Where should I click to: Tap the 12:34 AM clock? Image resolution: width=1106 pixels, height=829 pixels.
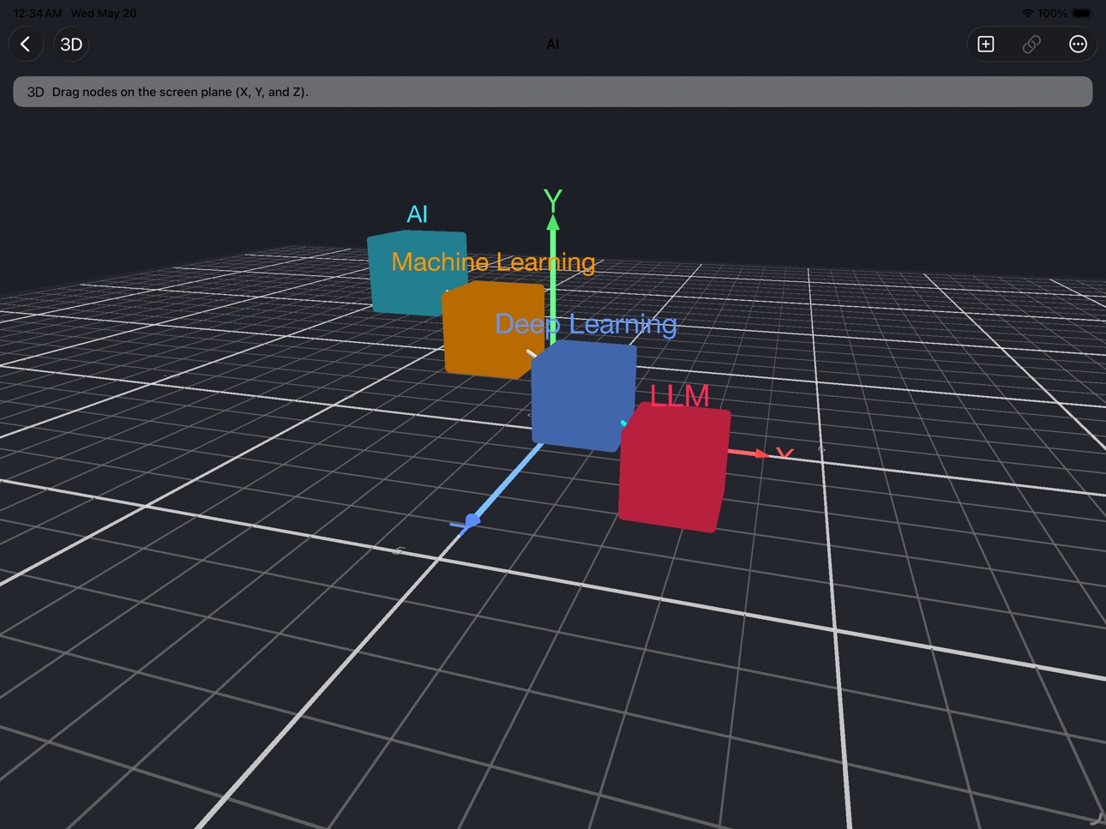[x=38, y=13]
